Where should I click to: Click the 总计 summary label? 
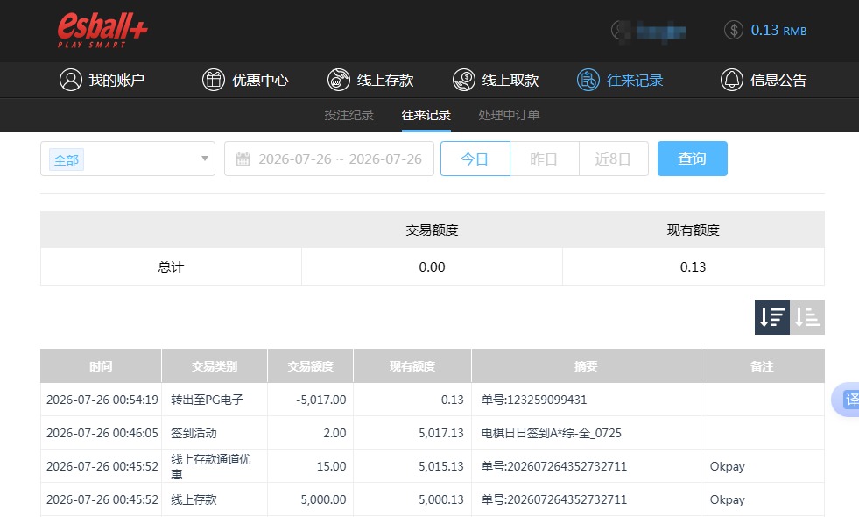click(x=171, y=267)
